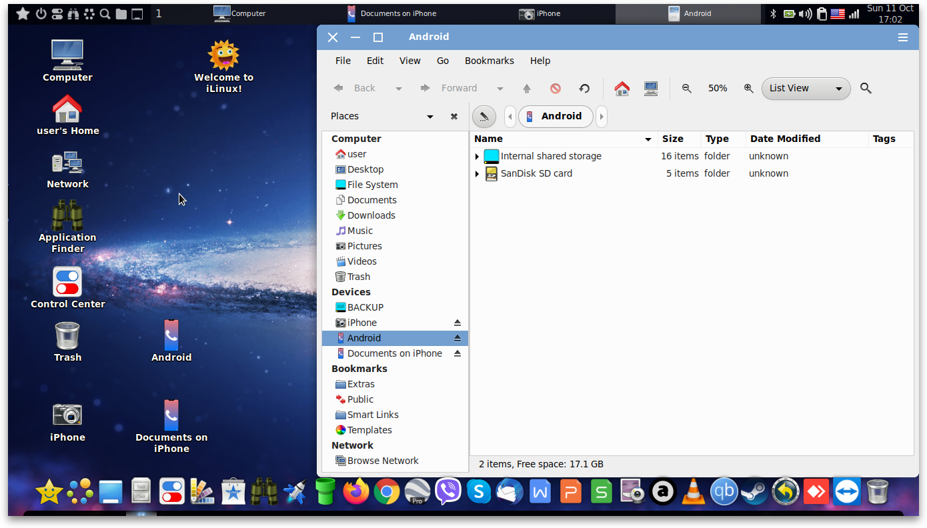Click the power icon in top panel
Screen dimensions: 927x528
pos(41,13)
